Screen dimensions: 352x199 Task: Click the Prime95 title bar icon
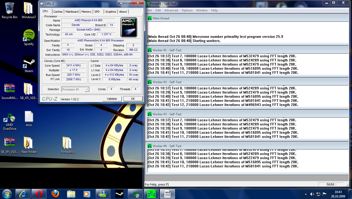(147, 4)
